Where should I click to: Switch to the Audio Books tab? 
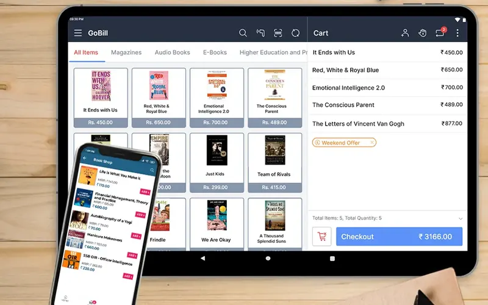[172, 52]
